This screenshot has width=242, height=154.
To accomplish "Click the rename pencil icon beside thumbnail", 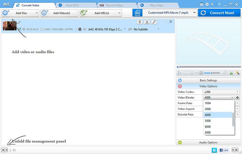I will 19,22.
